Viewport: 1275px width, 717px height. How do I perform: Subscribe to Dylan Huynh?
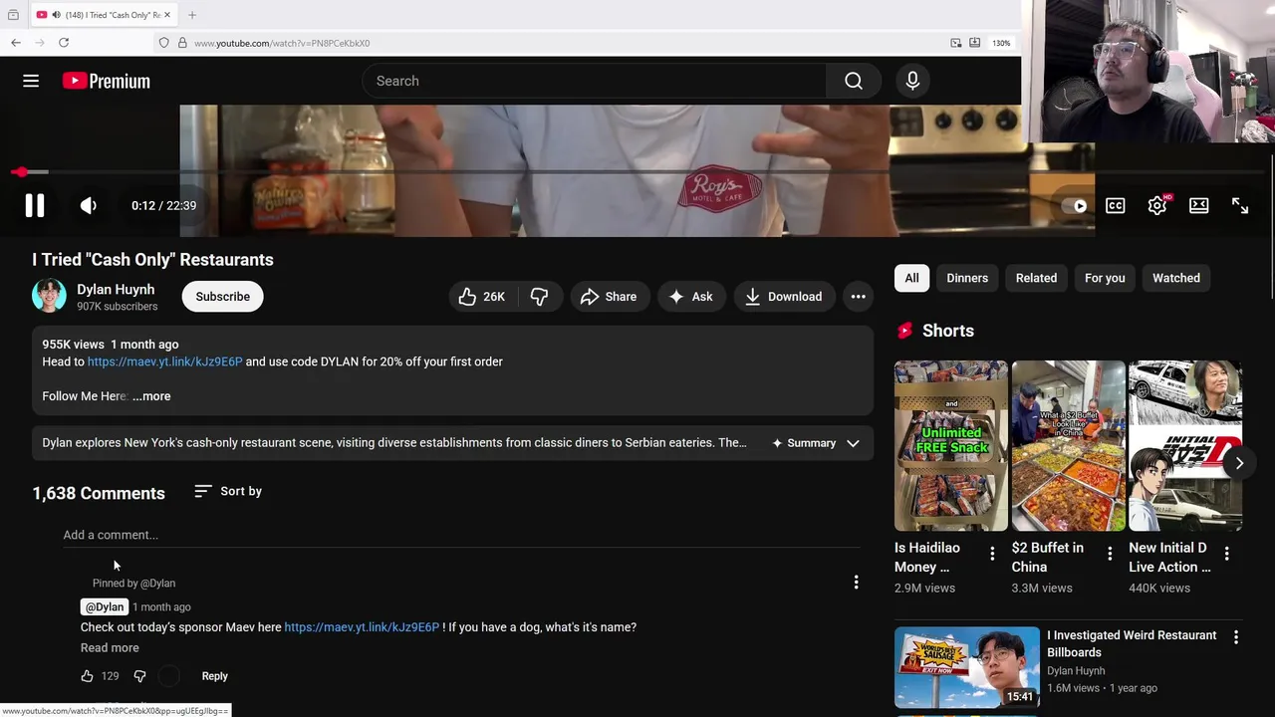pyautogui.click(x=223, y=297)
